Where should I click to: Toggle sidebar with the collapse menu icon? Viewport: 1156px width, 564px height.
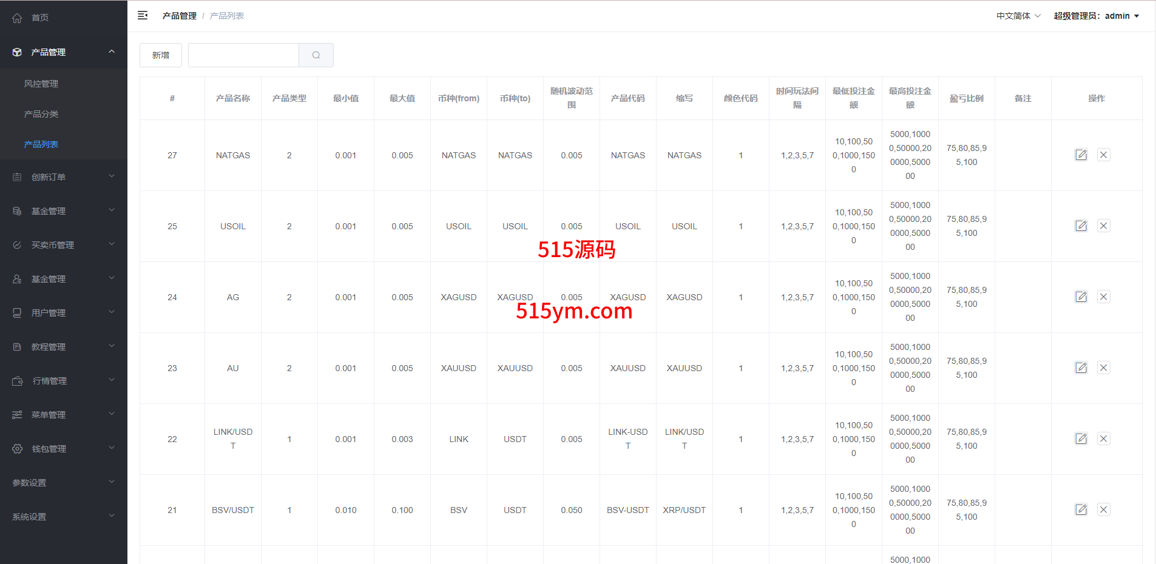click(143, 16)
